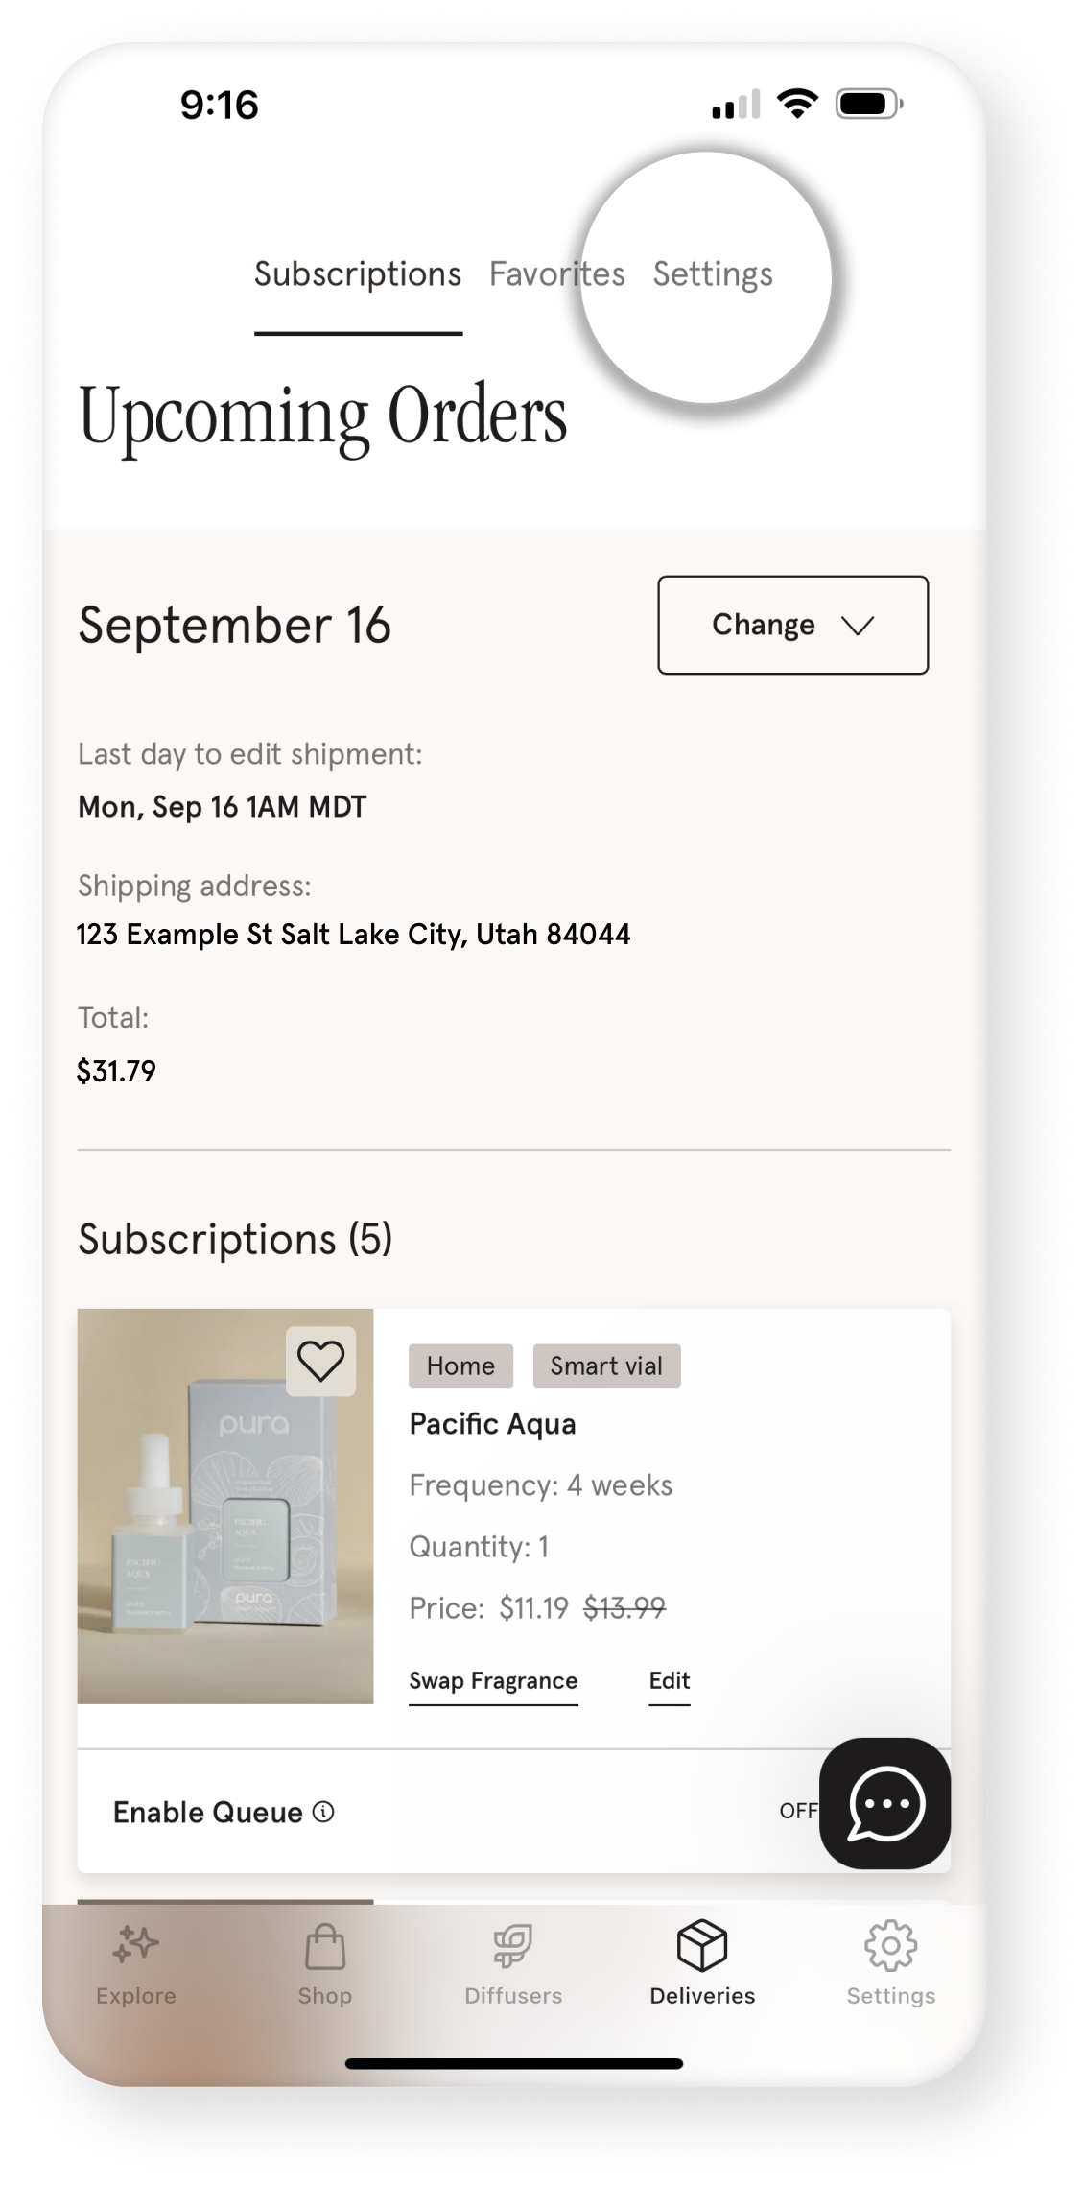Click Edit on Pacific Aqua subscription
Viewport: 1084px width, 2185px height.
669,1680
